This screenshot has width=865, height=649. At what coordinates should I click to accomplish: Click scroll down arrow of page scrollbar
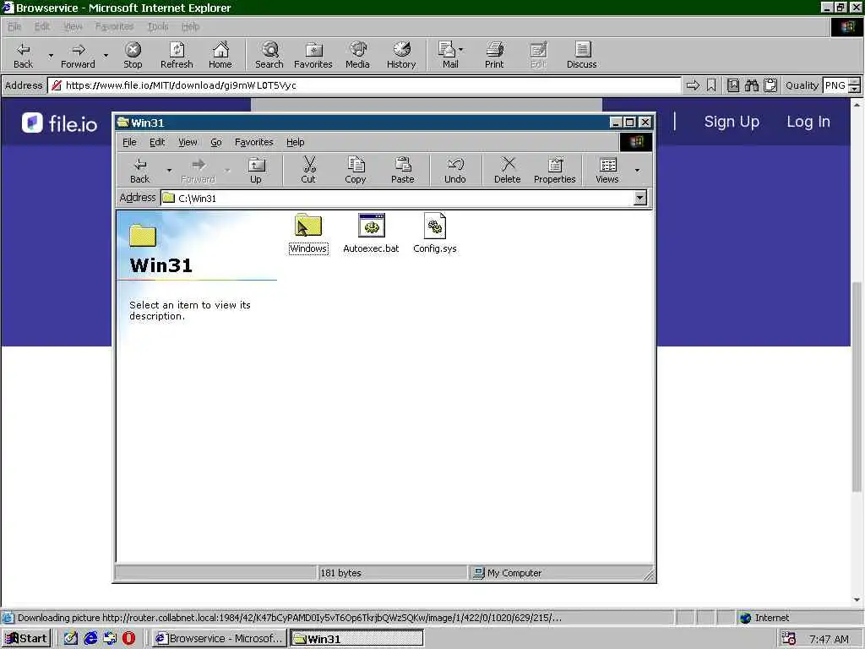coord(857,600)
